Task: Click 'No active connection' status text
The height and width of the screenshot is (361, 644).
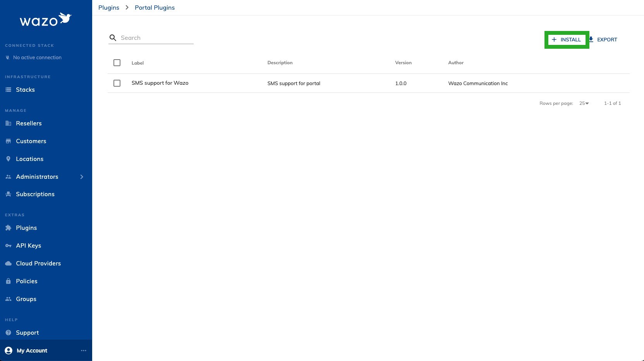Action: (37, 58)
